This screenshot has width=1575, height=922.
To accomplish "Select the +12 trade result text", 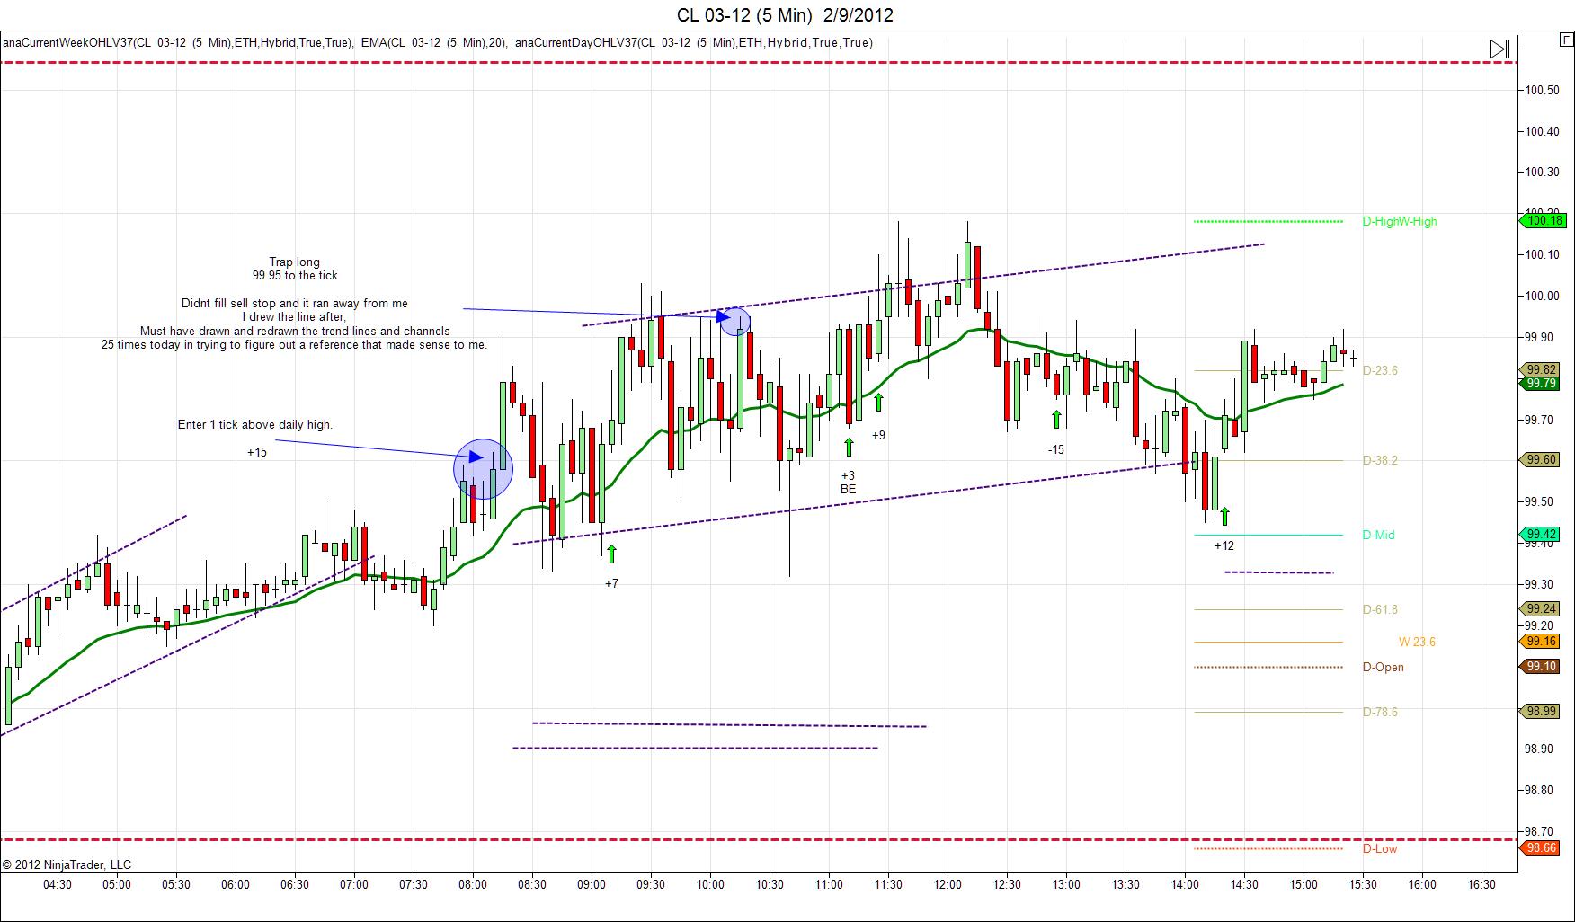I will point(1224,545).
